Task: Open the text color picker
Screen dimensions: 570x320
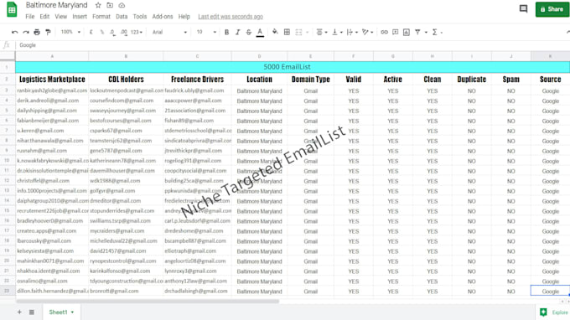Action: (260, 33)
